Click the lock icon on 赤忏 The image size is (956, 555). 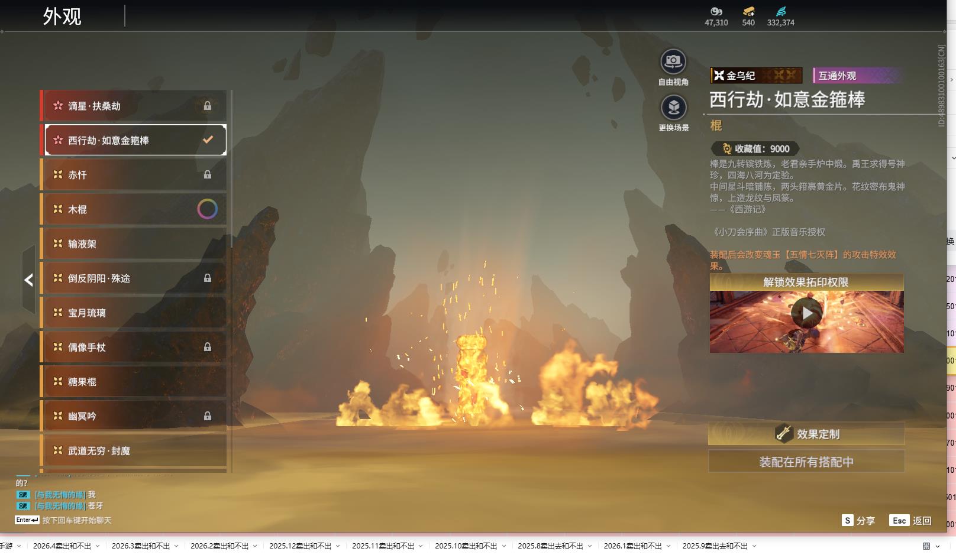click(208, 175)
